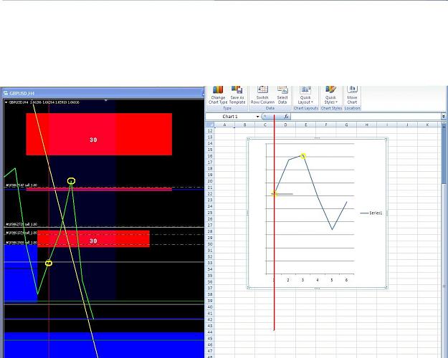This screenshot has width=448, height=358.
Task: Select column B header
Action: point(245,125)
